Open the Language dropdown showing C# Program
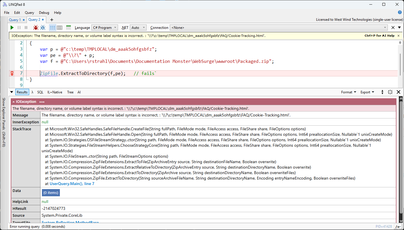 [x=105, y=28]
